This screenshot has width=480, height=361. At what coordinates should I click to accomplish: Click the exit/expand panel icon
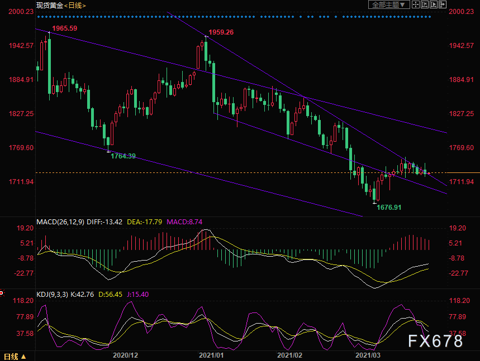click(443, 4)
